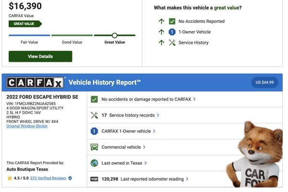Image resolution: width=288 pixels, height=192 pixels.
Task: Click the Fair Value label
Action: pyautogui.click(x=29, y=42)
